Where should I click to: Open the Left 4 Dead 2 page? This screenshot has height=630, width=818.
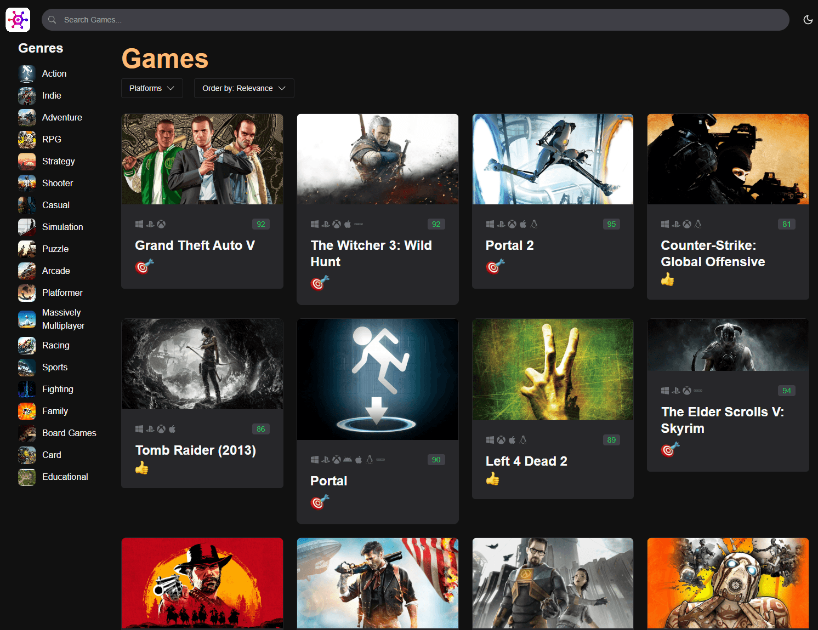click(x=526, y=461)
